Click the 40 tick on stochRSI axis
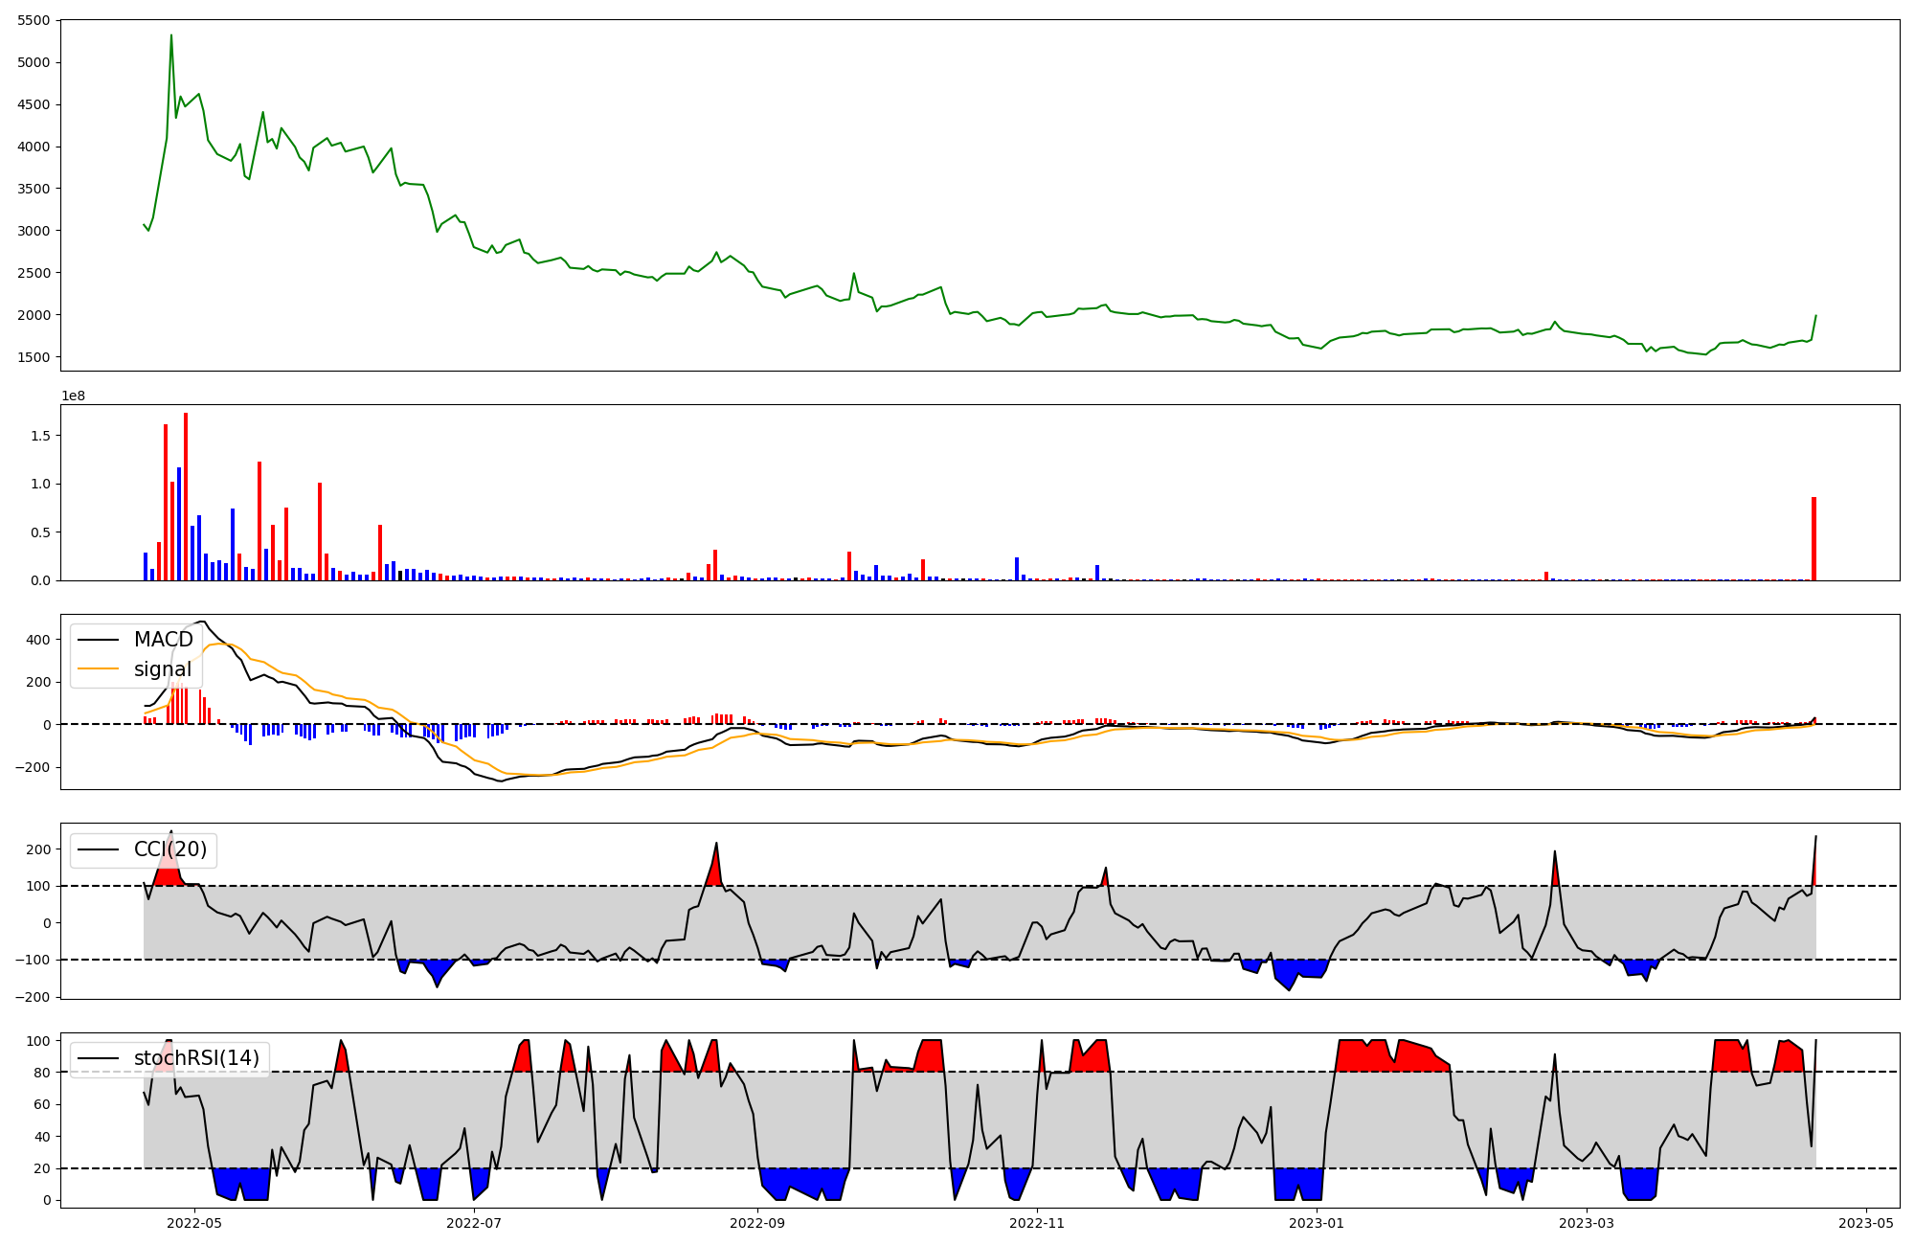This screenshot has height=1245, width=1915. click(44, 1137)
